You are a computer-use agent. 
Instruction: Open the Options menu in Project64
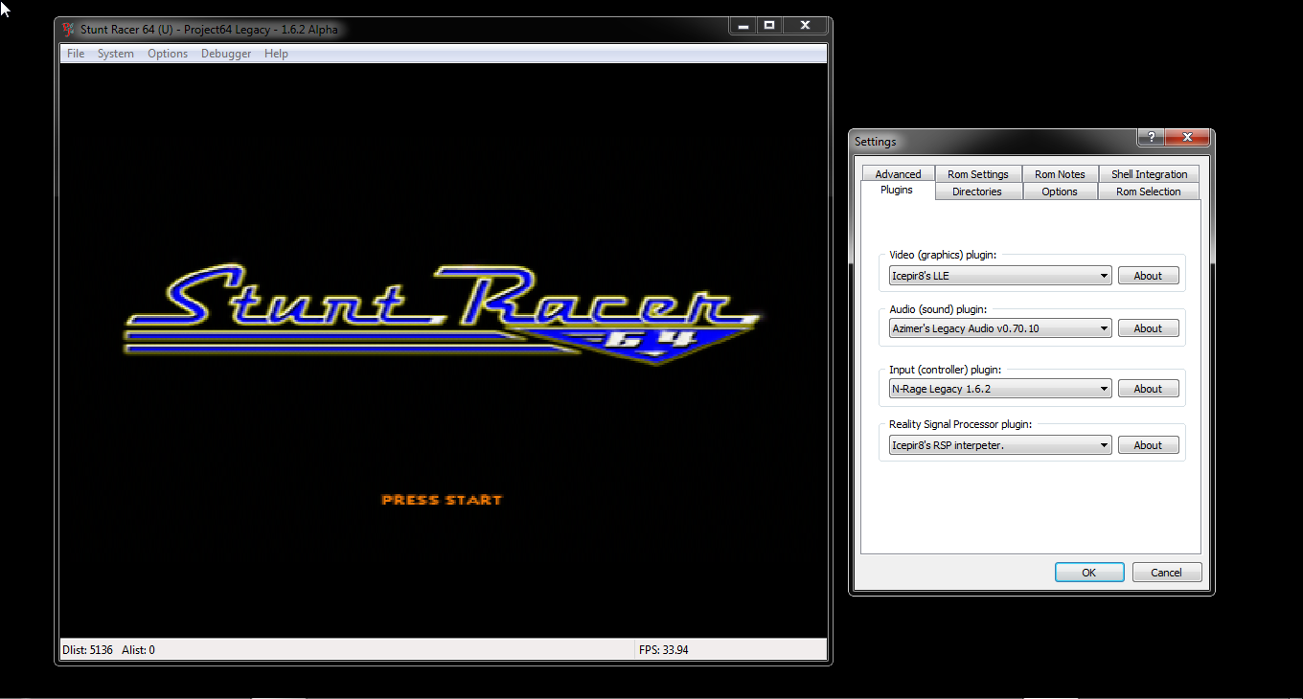tap(168, 54)
